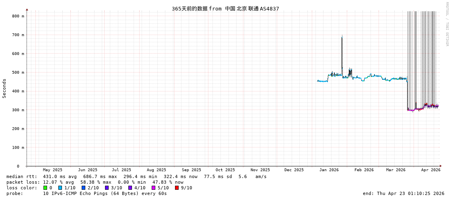The width and height of the screenshot is (451, 199).
Task: Click the packet loss statistics line
Action: [95, 182]
